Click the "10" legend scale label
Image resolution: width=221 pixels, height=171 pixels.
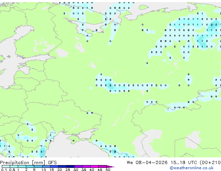pos(44,170)
